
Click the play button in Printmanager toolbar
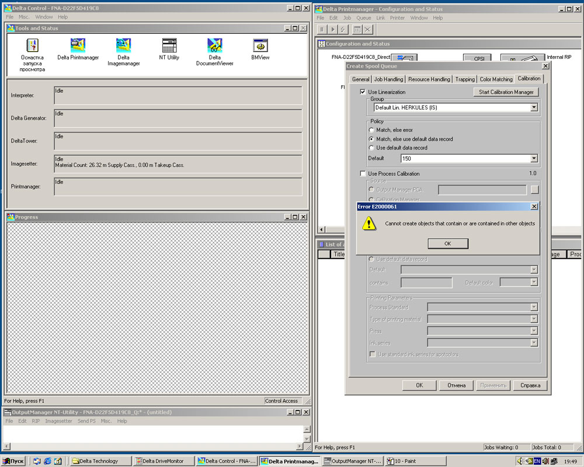pyautogui.click(x=333, y=29)
